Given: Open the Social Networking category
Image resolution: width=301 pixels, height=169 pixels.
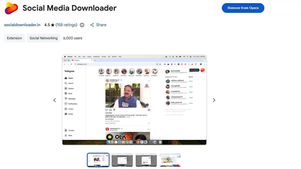Looking at the screenshot, I should 43,38.
